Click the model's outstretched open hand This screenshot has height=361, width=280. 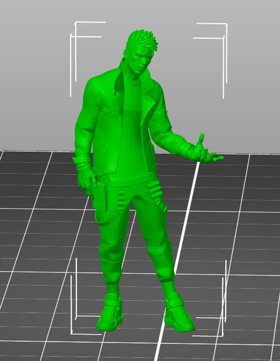pyautogui.click(x=205, y=151)
